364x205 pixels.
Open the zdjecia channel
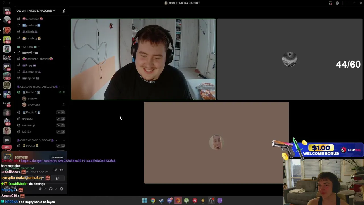[x=41, y=78]
